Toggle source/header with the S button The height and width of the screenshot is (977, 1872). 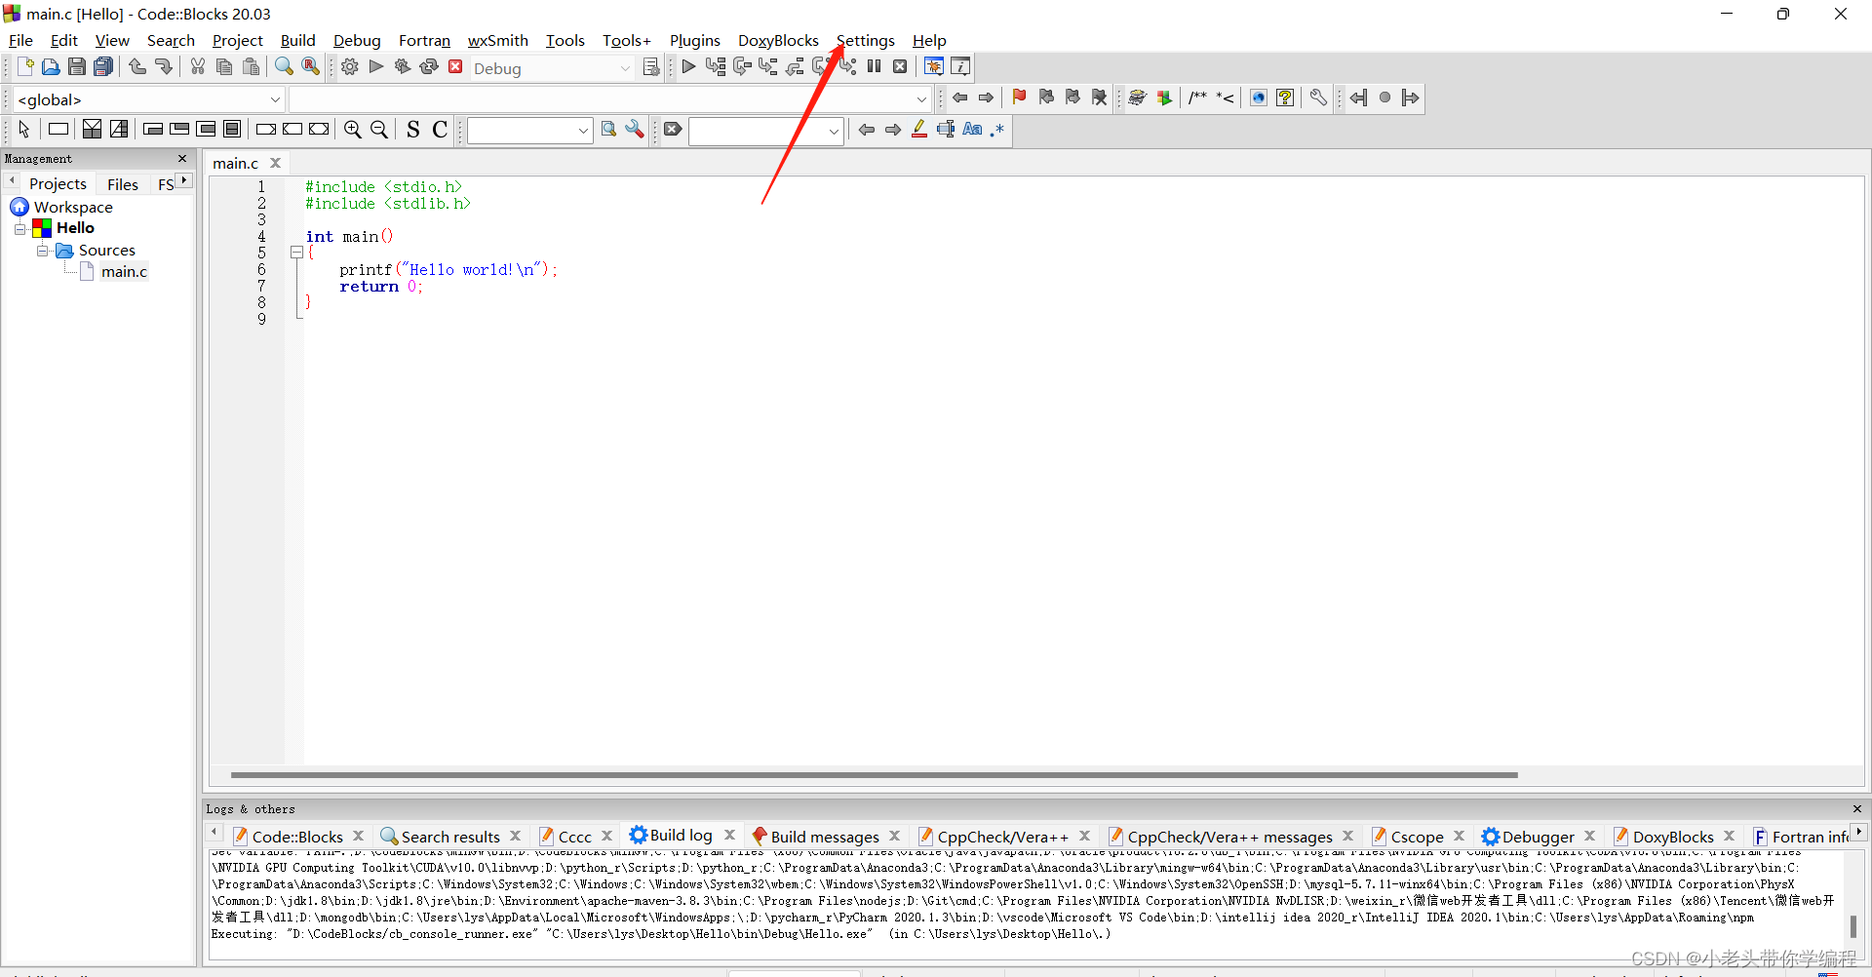[413, 129]
